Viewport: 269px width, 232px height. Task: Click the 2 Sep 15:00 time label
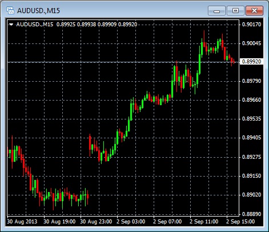240,222
